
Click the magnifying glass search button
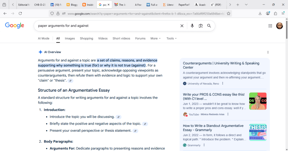(209, 26)
